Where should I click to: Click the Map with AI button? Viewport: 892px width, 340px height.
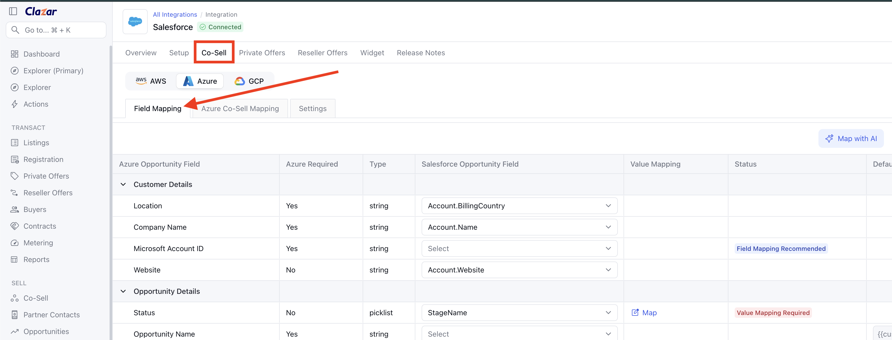(851, 138)
